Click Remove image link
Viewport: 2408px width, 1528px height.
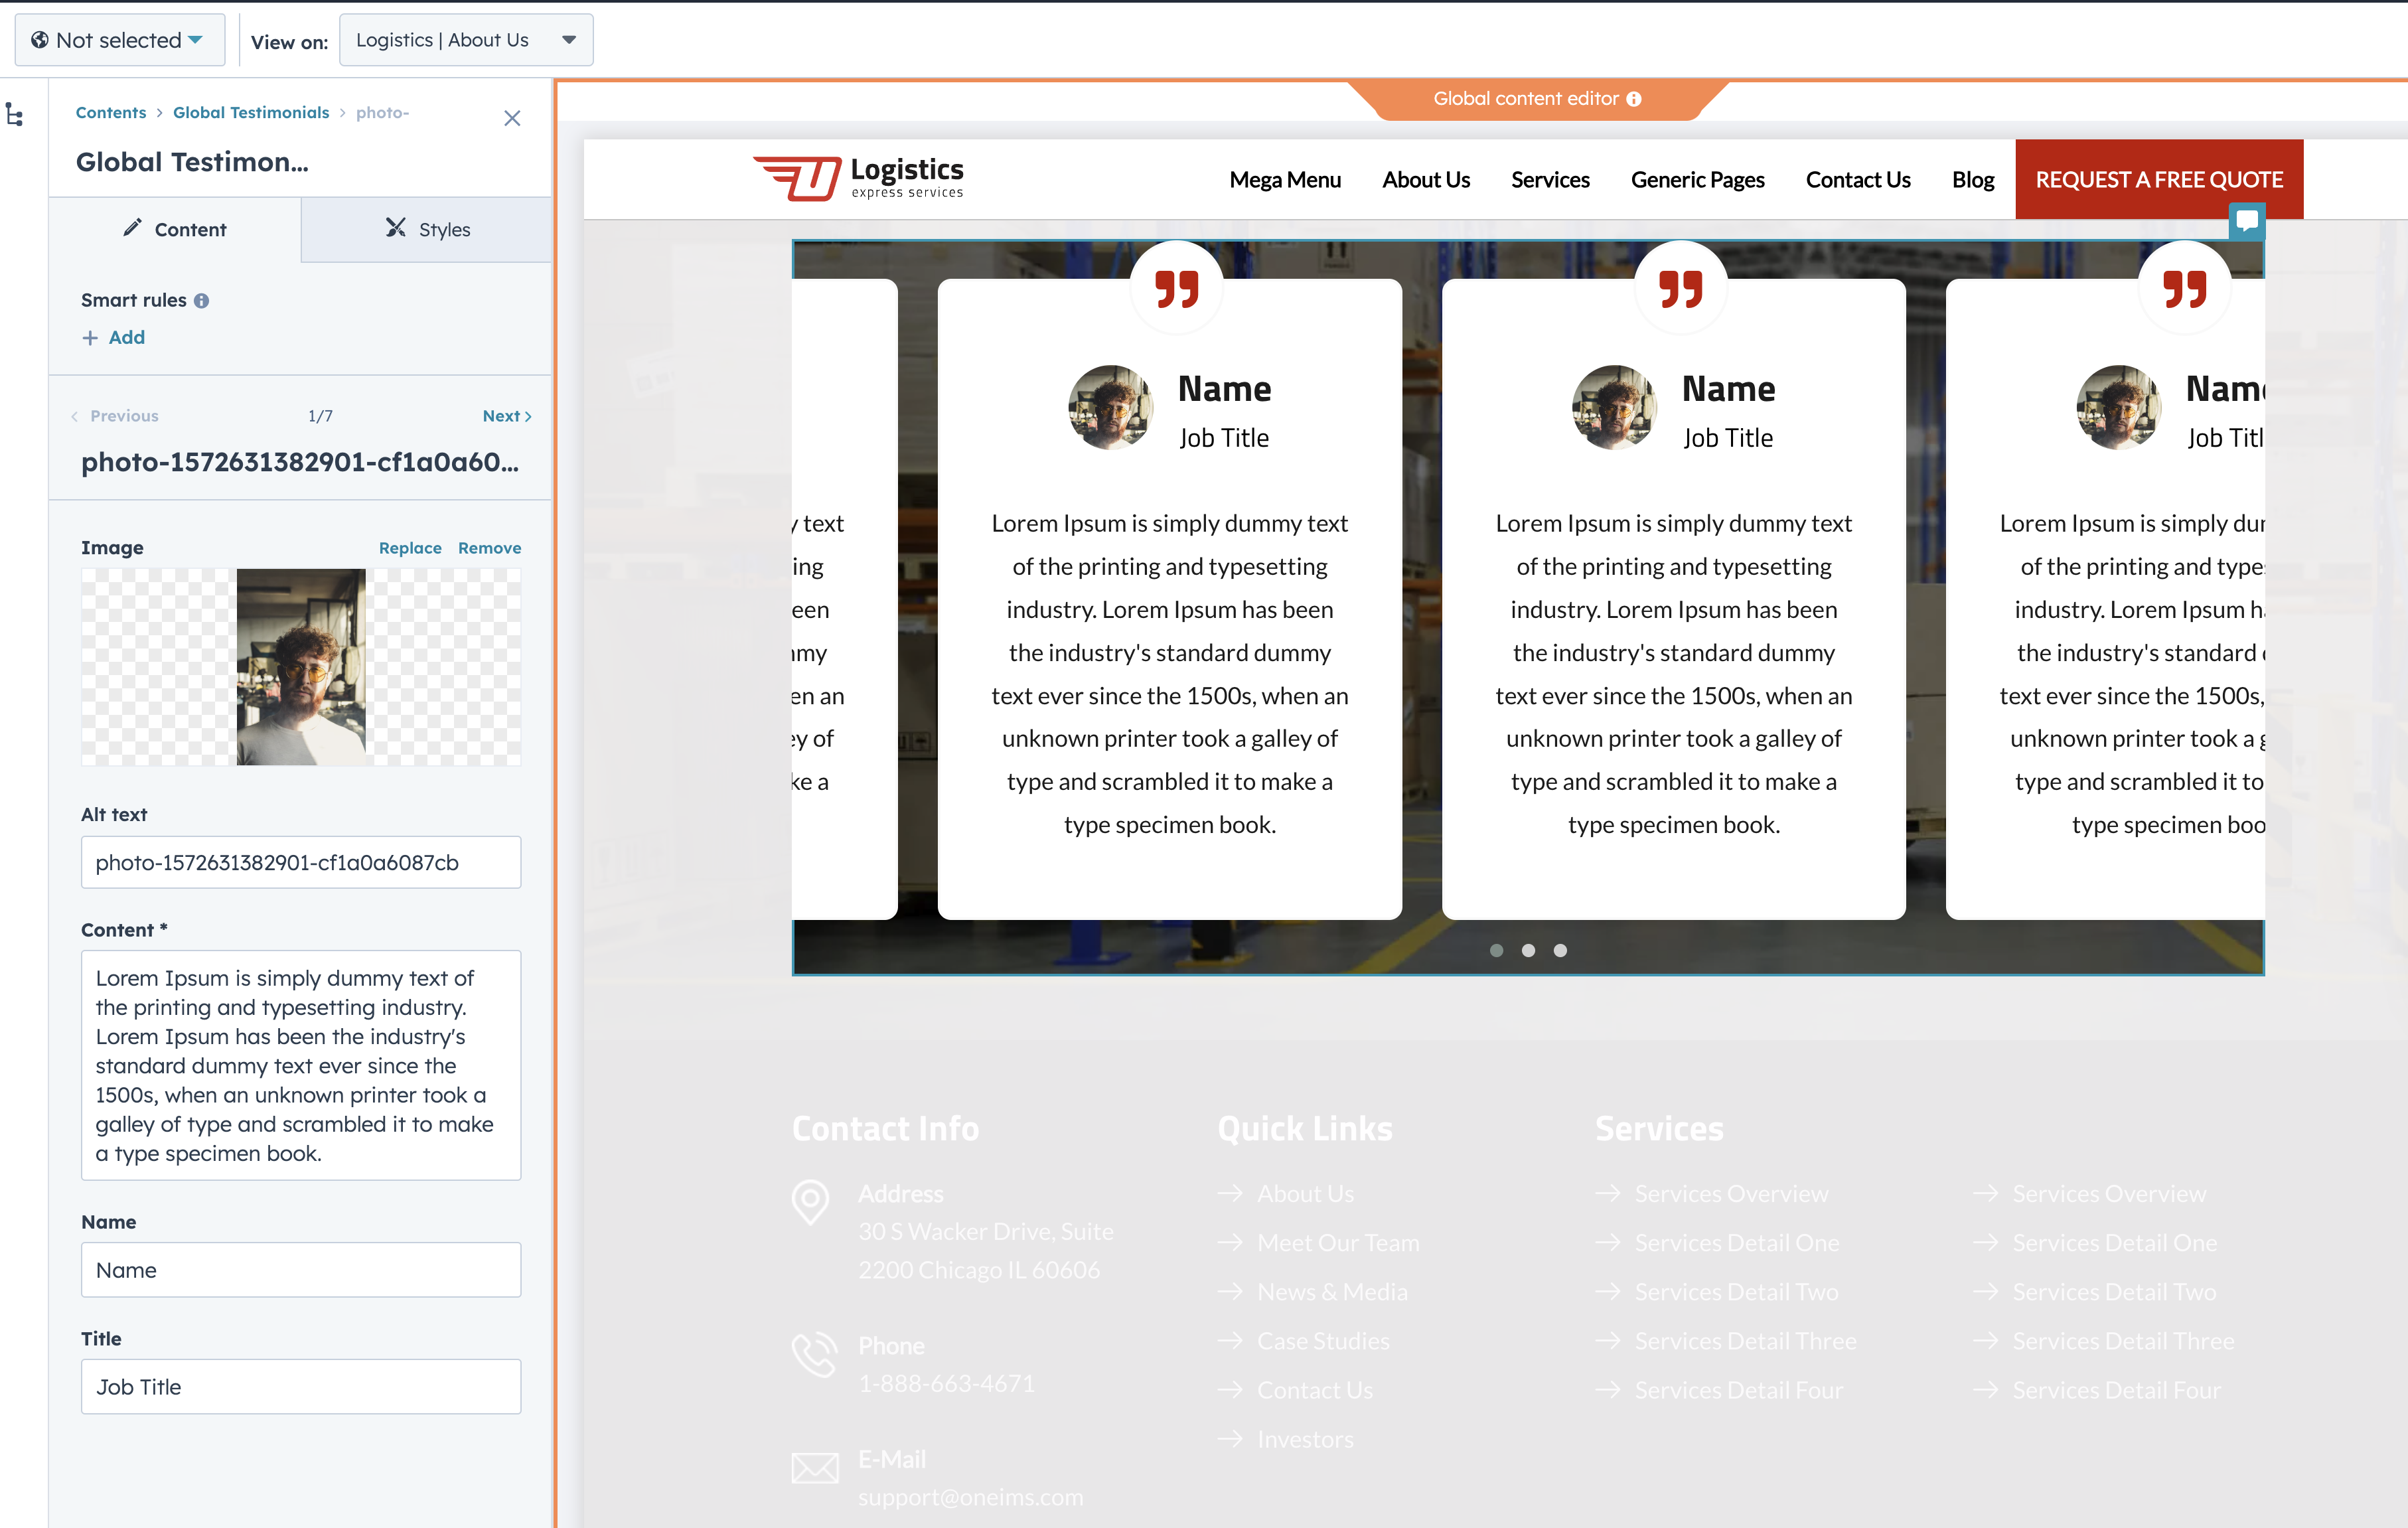[489, 548]
